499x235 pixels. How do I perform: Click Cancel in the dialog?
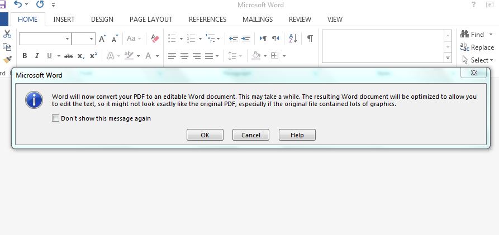pyautogui.click(x=251, y=135)
